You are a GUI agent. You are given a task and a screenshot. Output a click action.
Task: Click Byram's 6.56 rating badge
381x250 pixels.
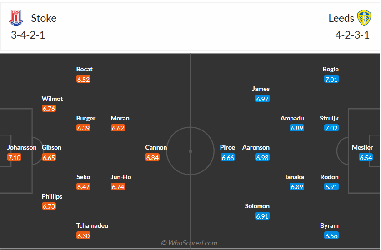tap(331, 235)
